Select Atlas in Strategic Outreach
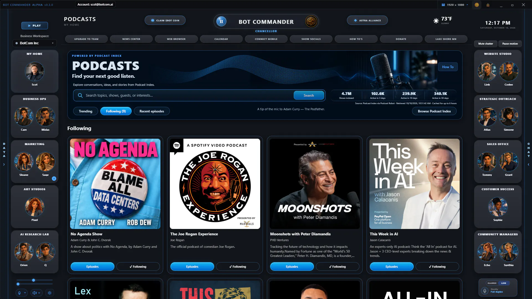This screenshot has width=532, height=299. [487, 117]
